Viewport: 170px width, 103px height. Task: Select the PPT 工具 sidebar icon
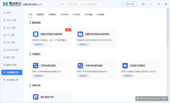click(x=4, y=35)
